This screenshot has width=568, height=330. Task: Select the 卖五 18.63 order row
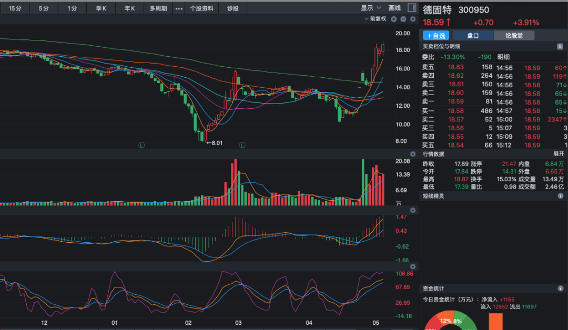(457, 67)
